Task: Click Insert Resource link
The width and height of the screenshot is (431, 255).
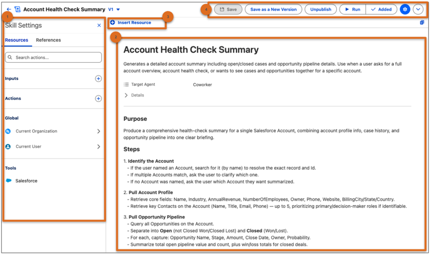Action: coord(134,23)
